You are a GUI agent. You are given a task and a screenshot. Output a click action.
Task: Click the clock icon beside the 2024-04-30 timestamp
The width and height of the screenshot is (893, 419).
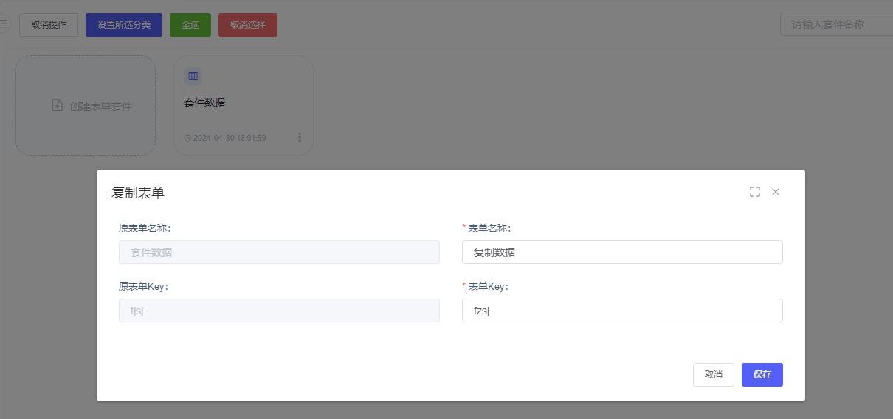(x=187, y=138)
